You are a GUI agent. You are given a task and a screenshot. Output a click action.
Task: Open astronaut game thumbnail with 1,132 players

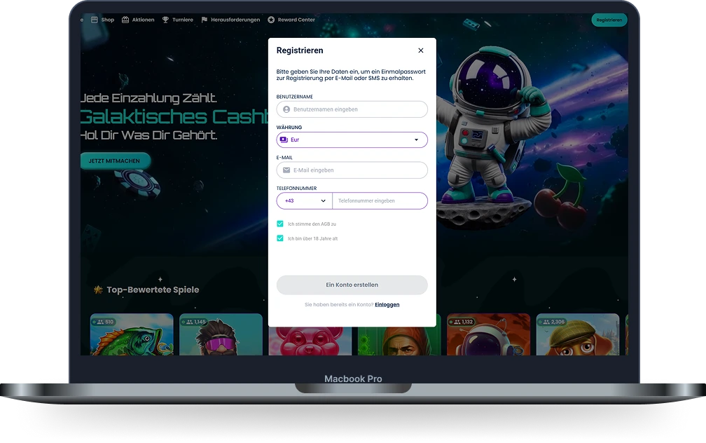point(489,334)
